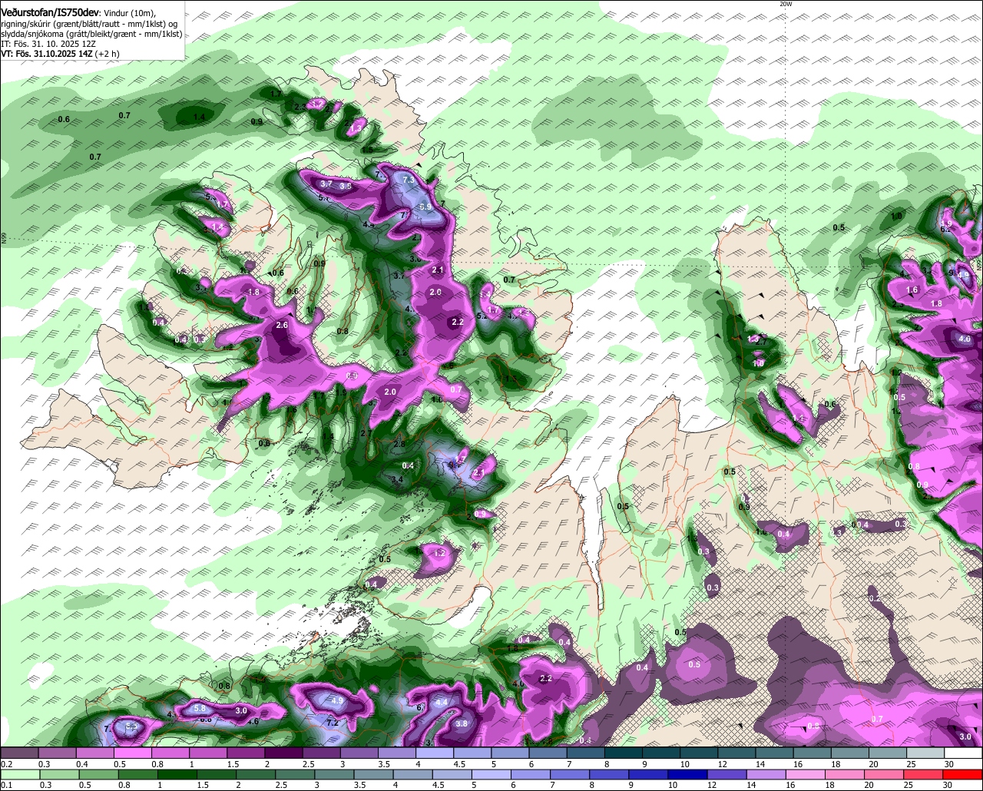Select the dark purple swatch between 2 and 2.5
The image size is (983, 791).
283,753
